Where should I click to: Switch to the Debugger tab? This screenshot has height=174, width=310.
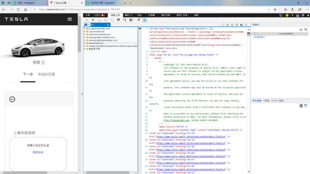pyautogui.click(x=115, y=15)
